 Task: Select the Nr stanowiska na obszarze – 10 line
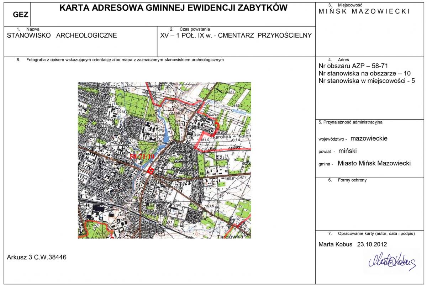pyautogui.click(x=365, y=73)
